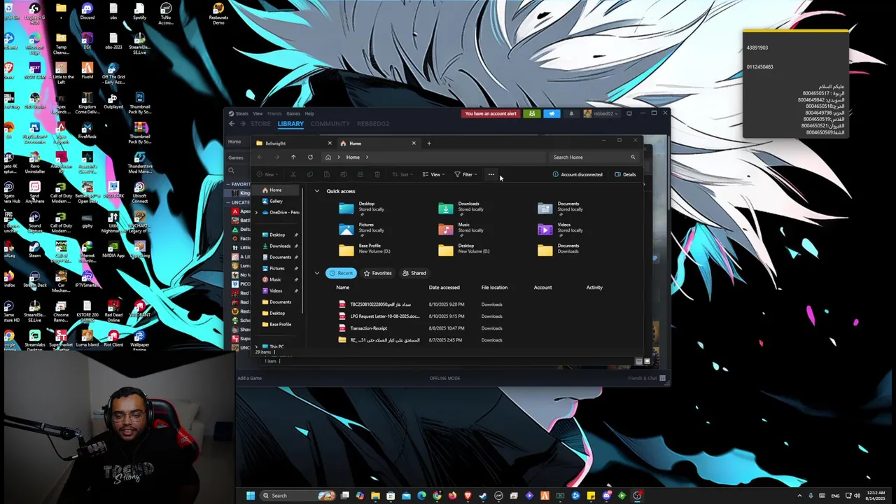Open the Steam View menu

(x=258, y=113)
